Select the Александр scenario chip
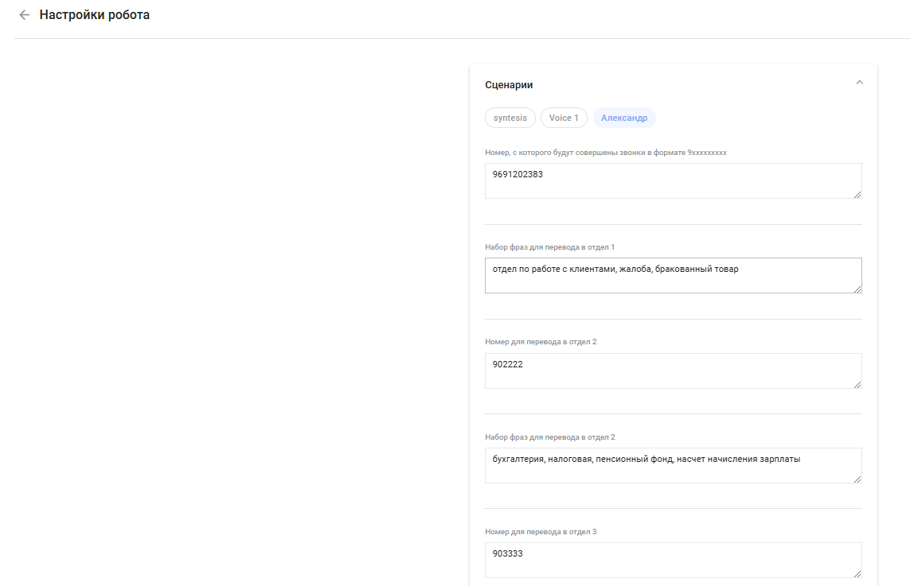 [624, 118]
